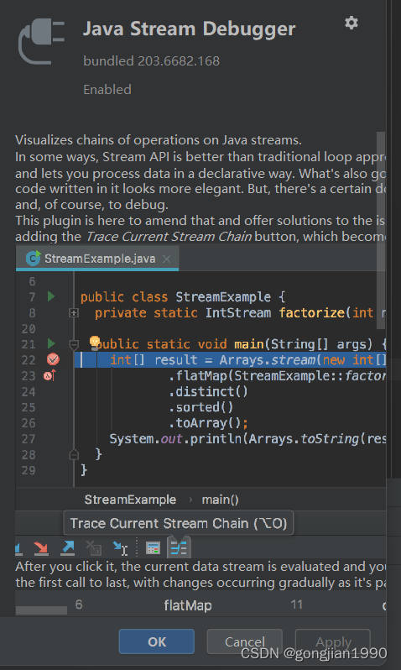Viewport: 401px width, 670px height.
Task: Click the run gutter arrow on line 21
Action: tap(51, 343)
